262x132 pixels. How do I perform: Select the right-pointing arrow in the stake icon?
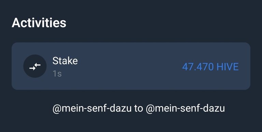32,68
